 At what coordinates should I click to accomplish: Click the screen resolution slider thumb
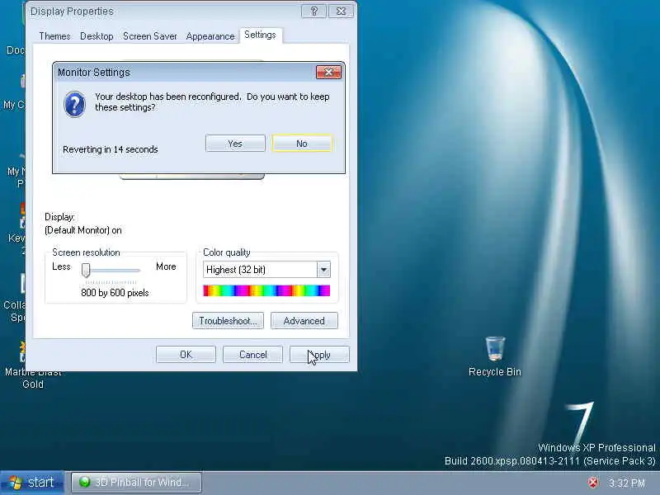tap(86, 271)
